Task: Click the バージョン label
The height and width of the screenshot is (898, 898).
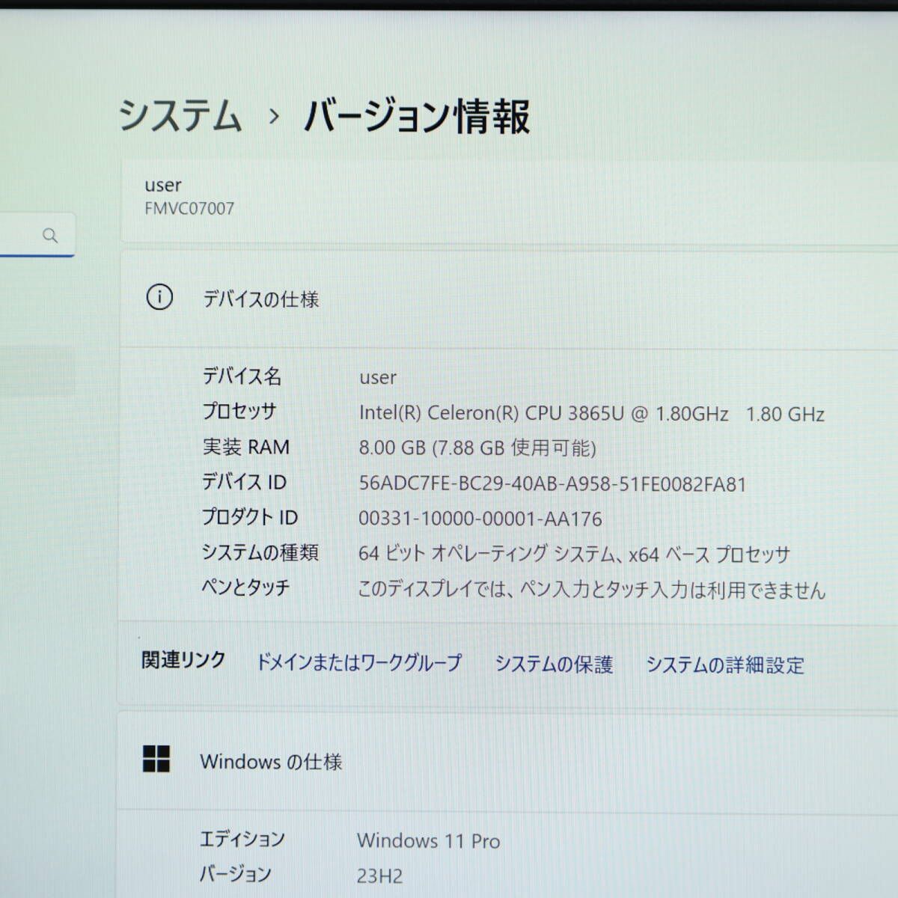Action: coord(236,873)
